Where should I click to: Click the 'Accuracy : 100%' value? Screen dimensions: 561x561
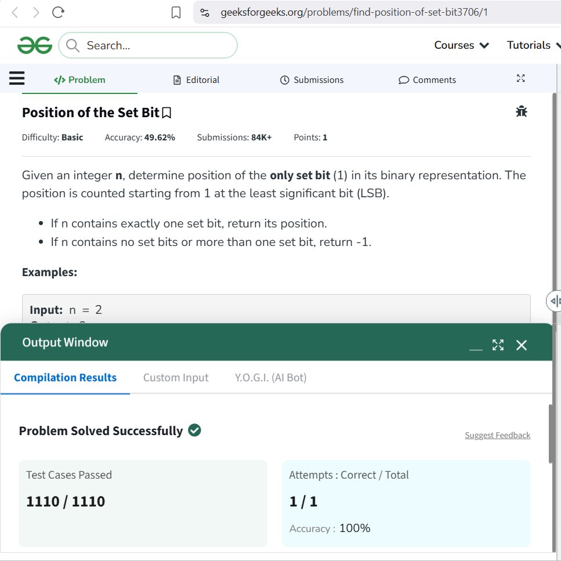point(330,528)
